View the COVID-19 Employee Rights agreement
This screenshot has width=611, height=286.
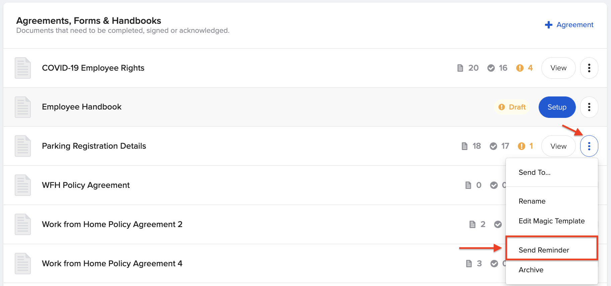[558, 68]
